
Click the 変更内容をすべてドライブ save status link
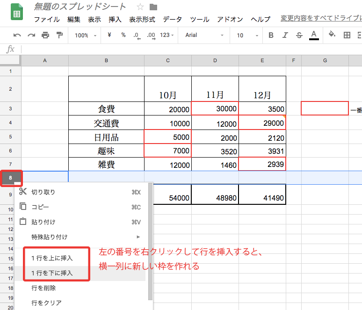(x=321, y=19)
